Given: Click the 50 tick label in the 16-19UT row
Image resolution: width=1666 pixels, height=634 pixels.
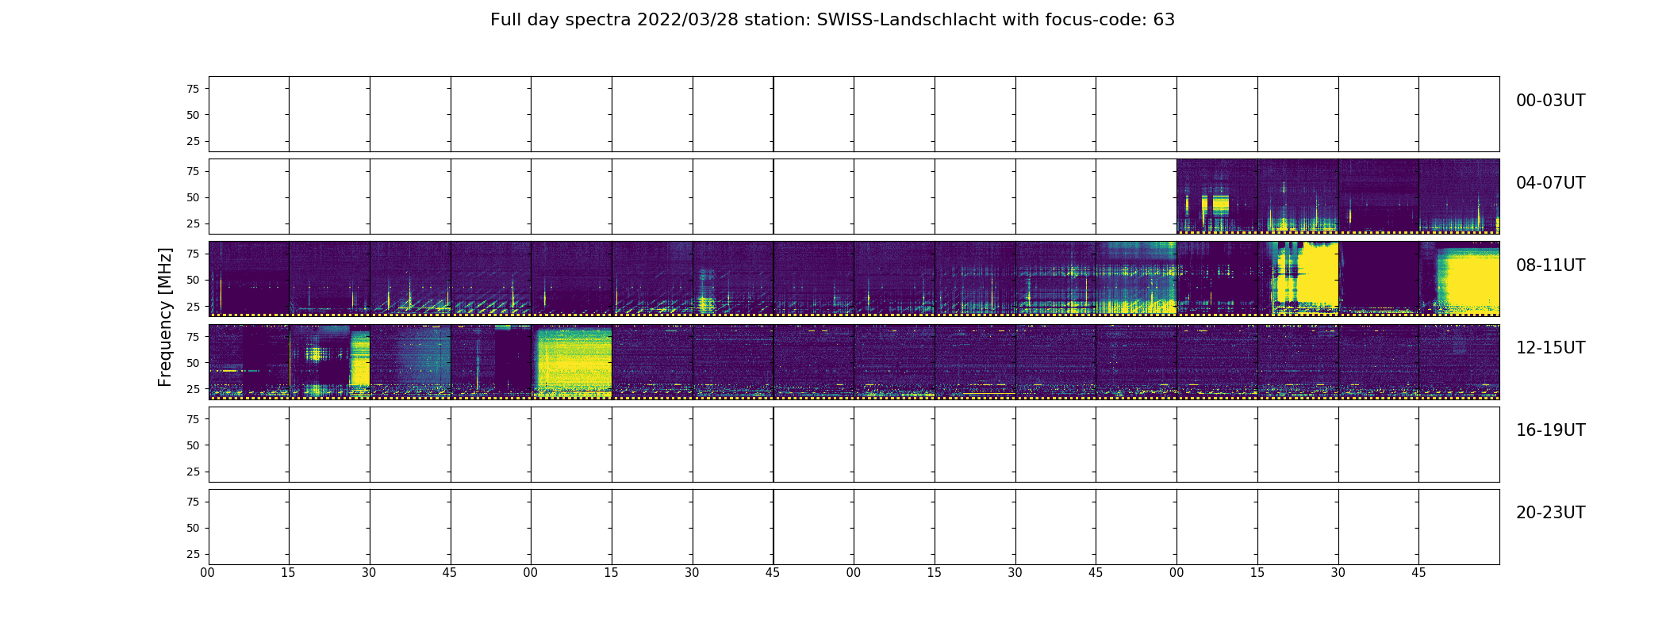Looking at the screenshot, I should pyautogui.click(x=193, y=445).
